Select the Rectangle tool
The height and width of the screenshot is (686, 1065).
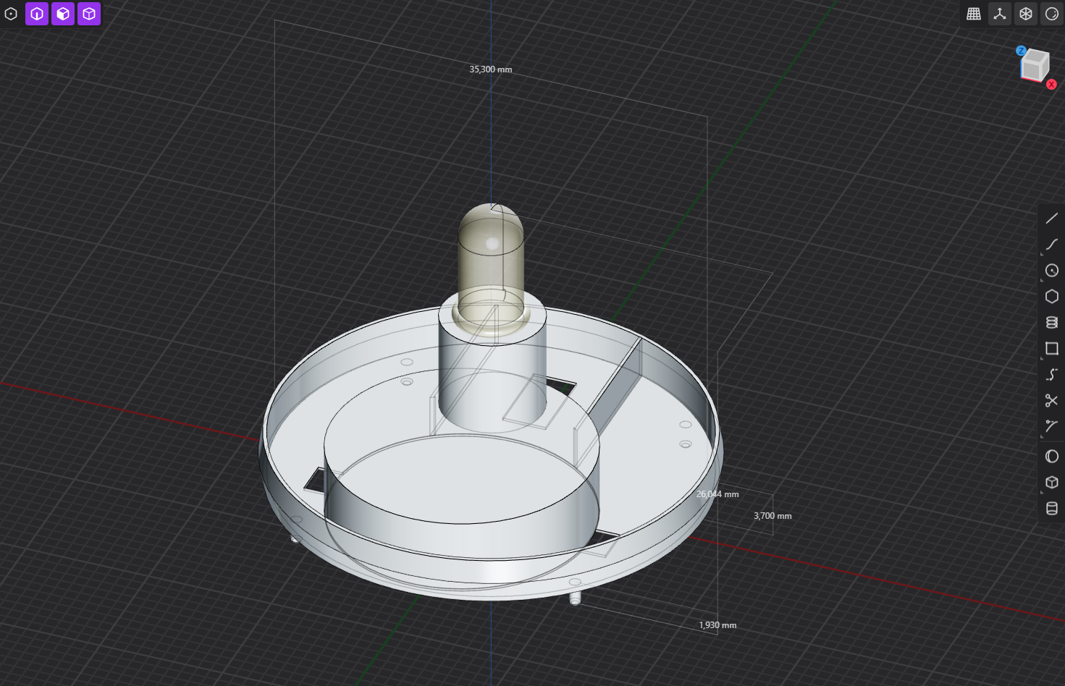coord(1052,349)
